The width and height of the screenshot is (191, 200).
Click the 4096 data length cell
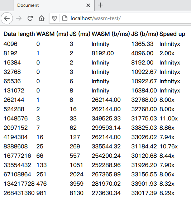click(10, 44)
